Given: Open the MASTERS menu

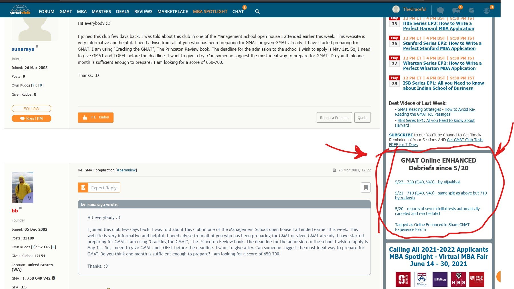Looking at the screenshot, I should pyautogui.click(x=101, y=12).
